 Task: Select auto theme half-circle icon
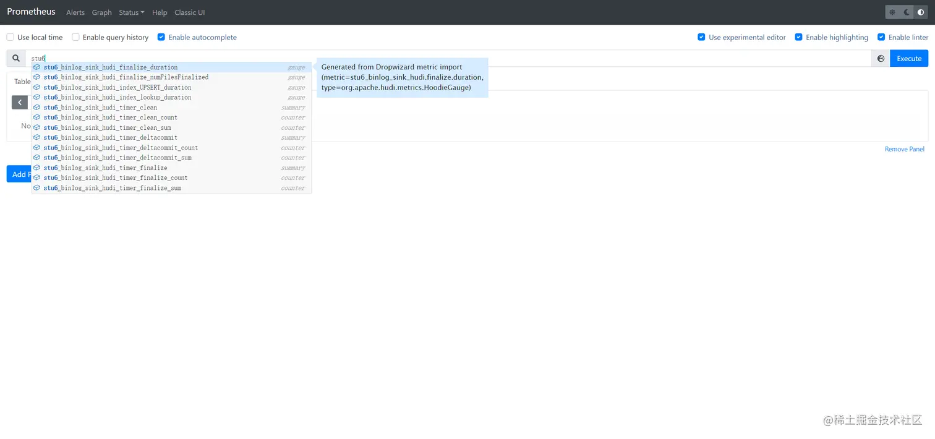[921, 12]
